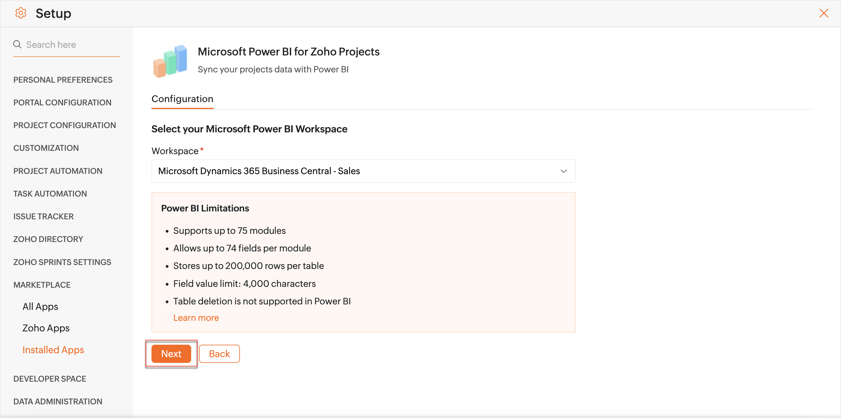
Task: Click the Back button
Action: pyautogui.click(x=219, y=354)
